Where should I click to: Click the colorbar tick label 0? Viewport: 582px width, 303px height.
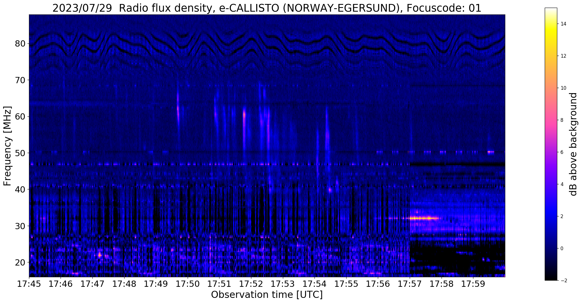point(562,248)
